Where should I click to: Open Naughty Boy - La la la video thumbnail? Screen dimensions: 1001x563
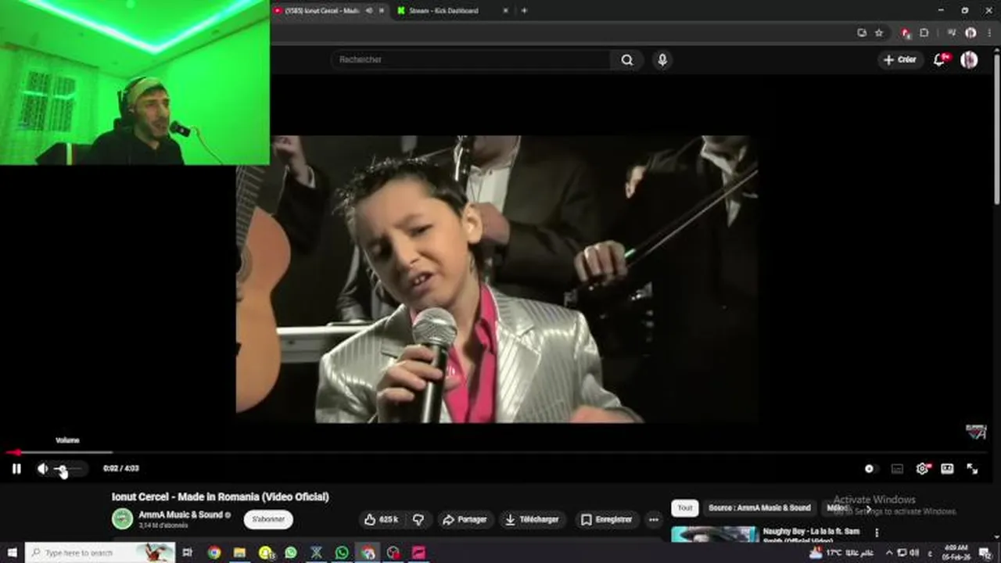(715, 535)
